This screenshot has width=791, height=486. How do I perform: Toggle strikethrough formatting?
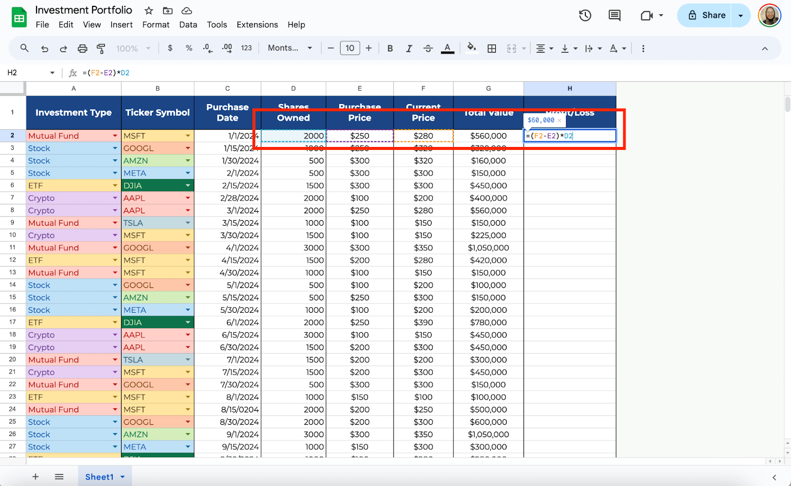[x=428, y=49]
